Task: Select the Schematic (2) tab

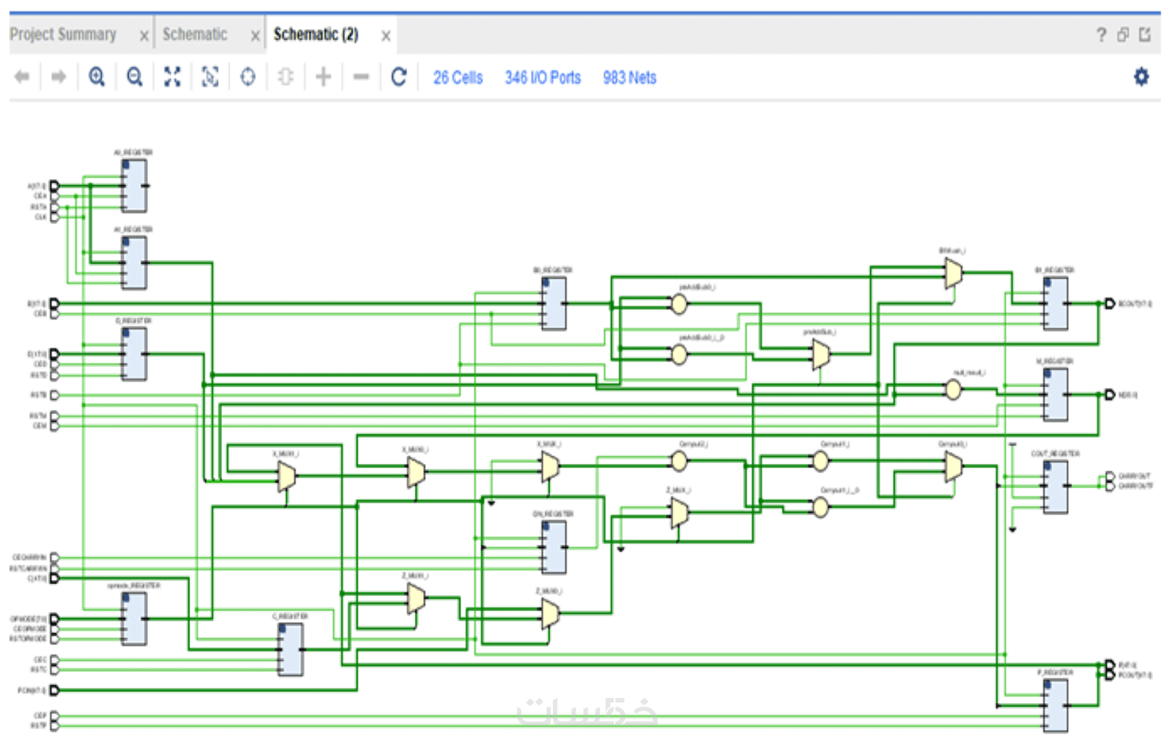Action: click(316, 34)
